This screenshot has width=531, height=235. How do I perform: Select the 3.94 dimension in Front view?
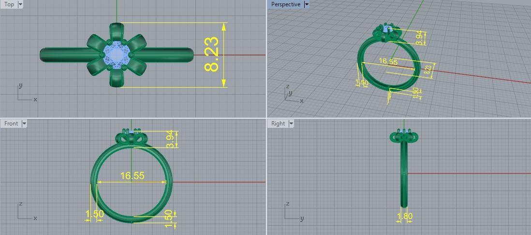click(170, 139)
